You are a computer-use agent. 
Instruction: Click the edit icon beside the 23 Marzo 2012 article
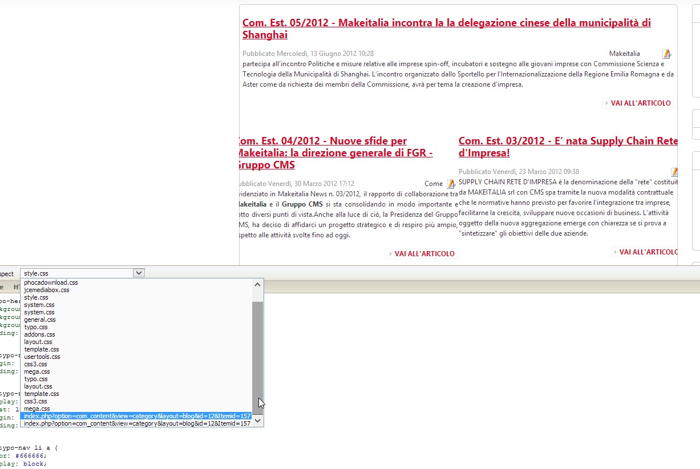675,172
